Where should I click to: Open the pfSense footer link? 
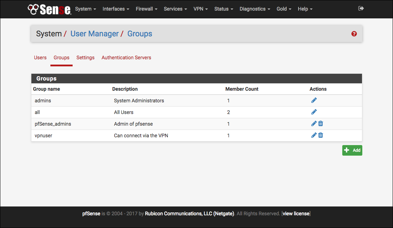click(91, 214)
